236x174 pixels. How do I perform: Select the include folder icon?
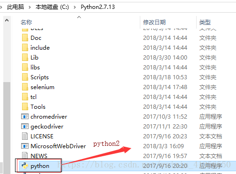25,48
